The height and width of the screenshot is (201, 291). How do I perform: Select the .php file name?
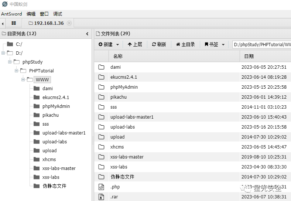point(115,187)
